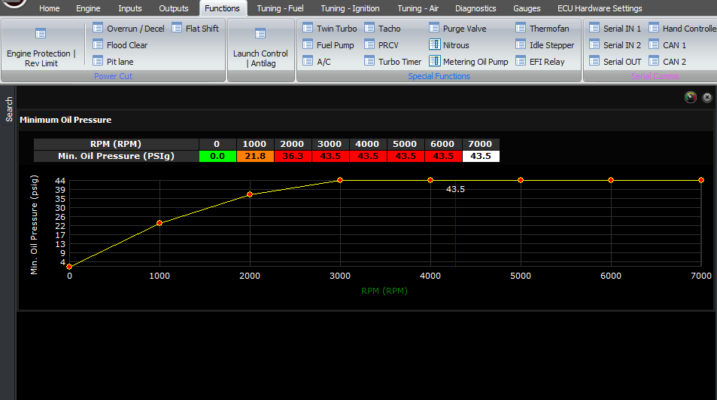Switch to Tuning - Ignition tab
Screen dimensions: 717x400
point(351,8)
